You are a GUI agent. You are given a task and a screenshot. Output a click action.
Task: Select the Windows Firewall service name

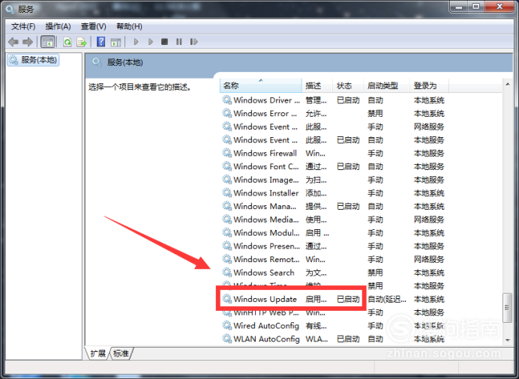pyautogui.click(x=265, y=154)
